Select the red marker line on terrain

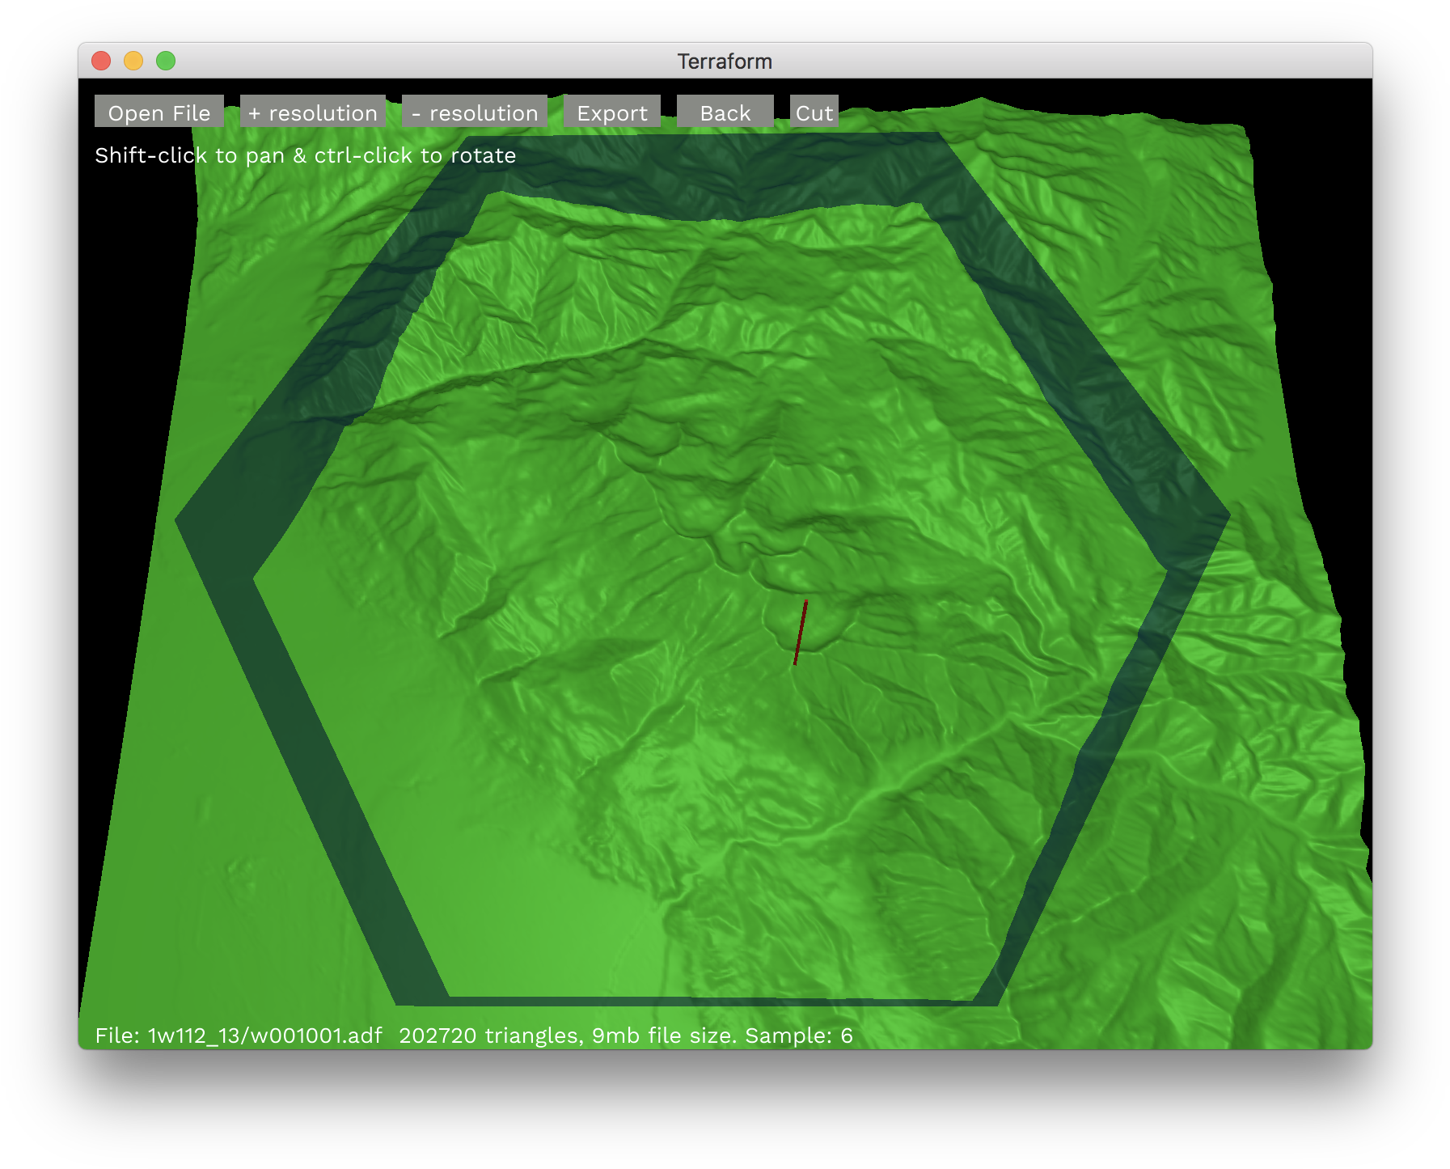(x=801, y=633)
